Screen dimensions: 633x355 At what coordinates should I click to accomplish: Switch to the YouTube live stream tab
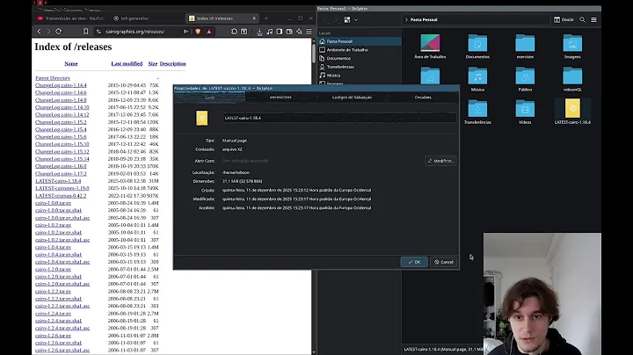[x=71, y=18]
